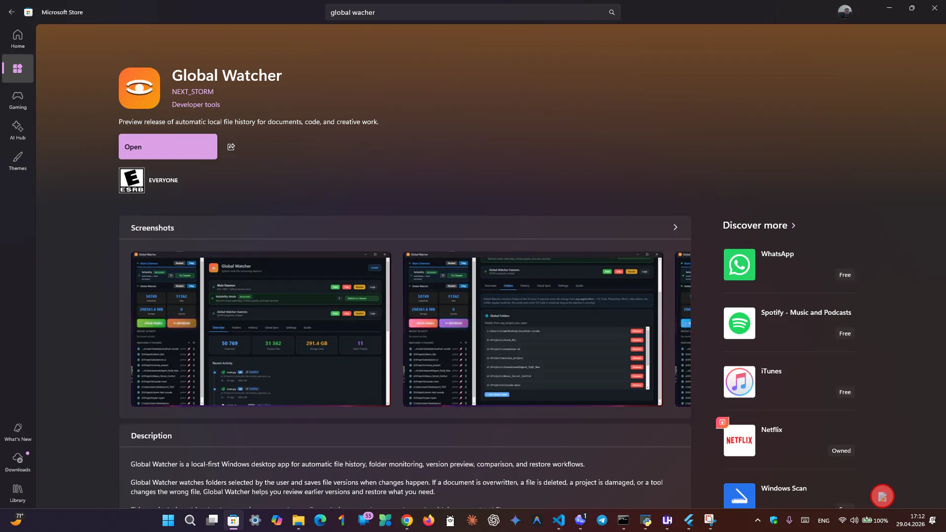Open the second Global Watcher screenshot

pos(533,329)
